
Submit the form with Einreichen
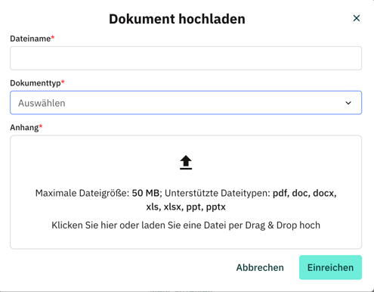330,267
